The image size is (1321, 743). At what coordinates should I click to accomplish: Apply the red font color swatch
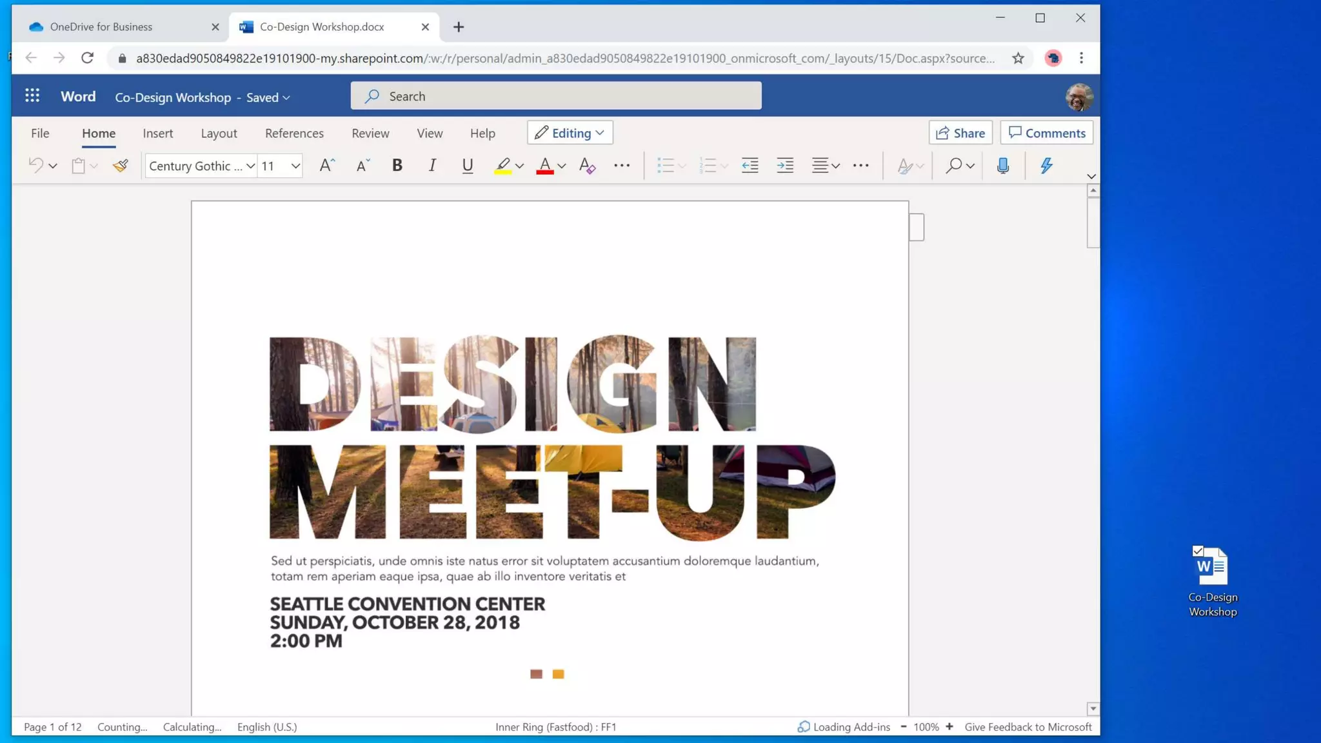click(x=545, y=166)
